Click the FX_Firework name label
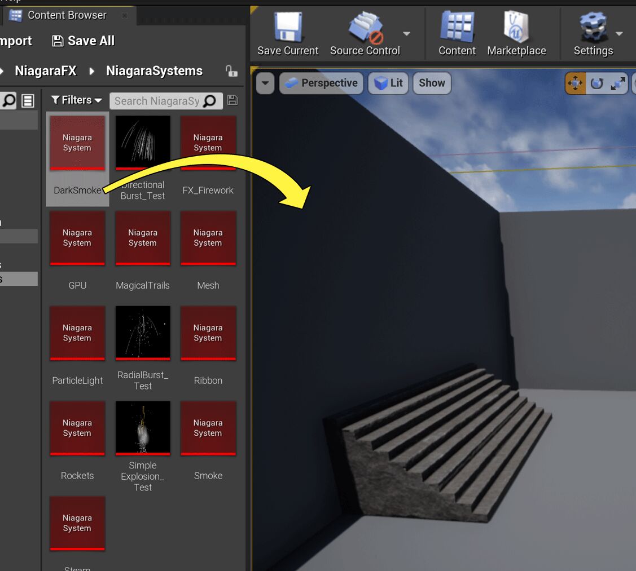Viewport: 636px width, 571px height. pos(208,191)
